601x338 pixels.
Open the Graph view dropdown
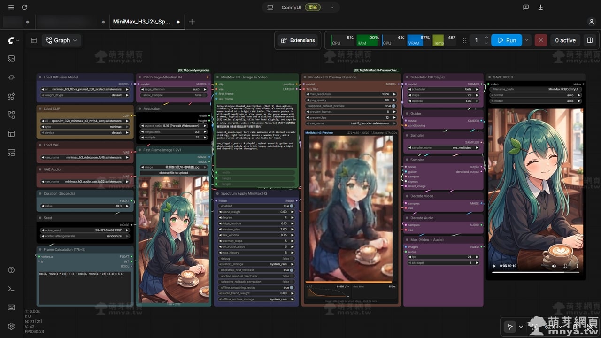(x=62, y=40)
